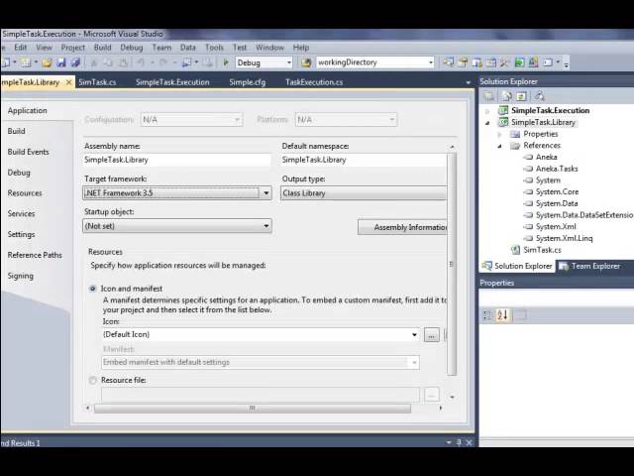Click the Assembly name input field
Screen dimensions: 634x476
pos(176,160)
